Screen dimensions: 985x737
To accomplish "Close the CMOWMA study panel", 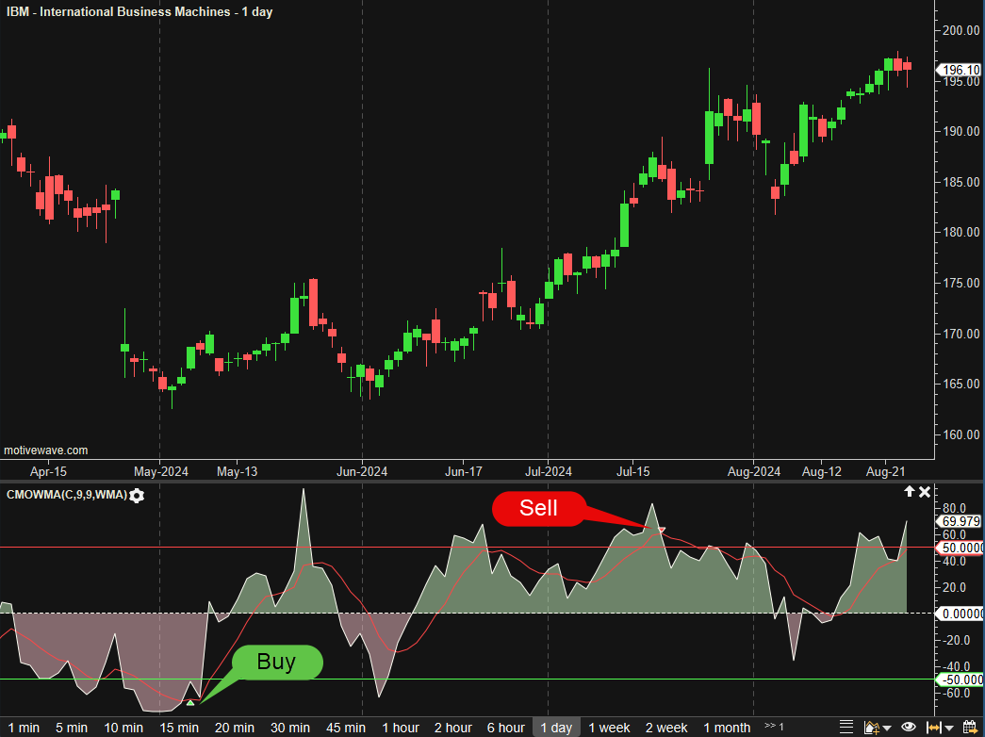I will point(925,492).
